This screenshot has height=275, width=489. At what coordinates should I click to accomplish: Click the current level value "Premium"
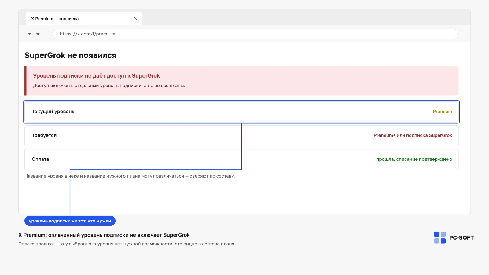442,112
